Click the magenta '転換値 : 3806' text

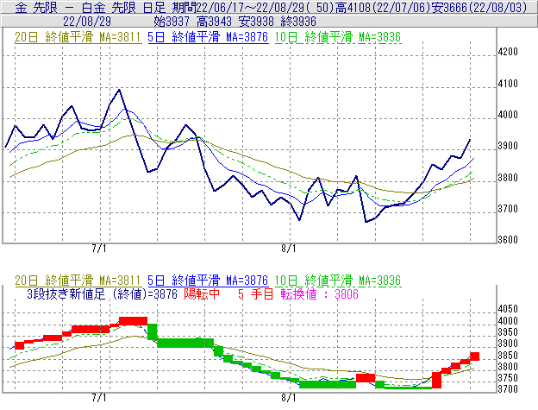[319, 294]
